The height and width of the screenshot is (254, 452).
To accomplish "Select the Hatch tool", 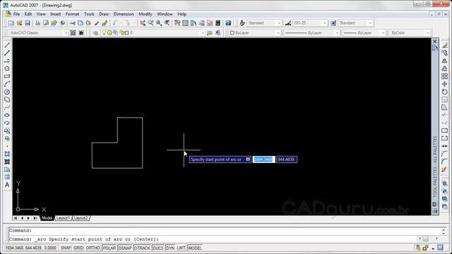I will 7,154.
